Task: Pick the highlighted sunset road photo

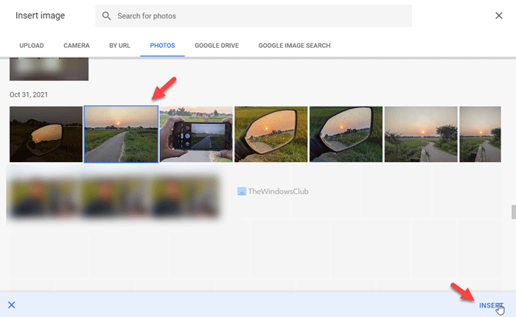Action: pyautogui.click(x=121, y=134)
